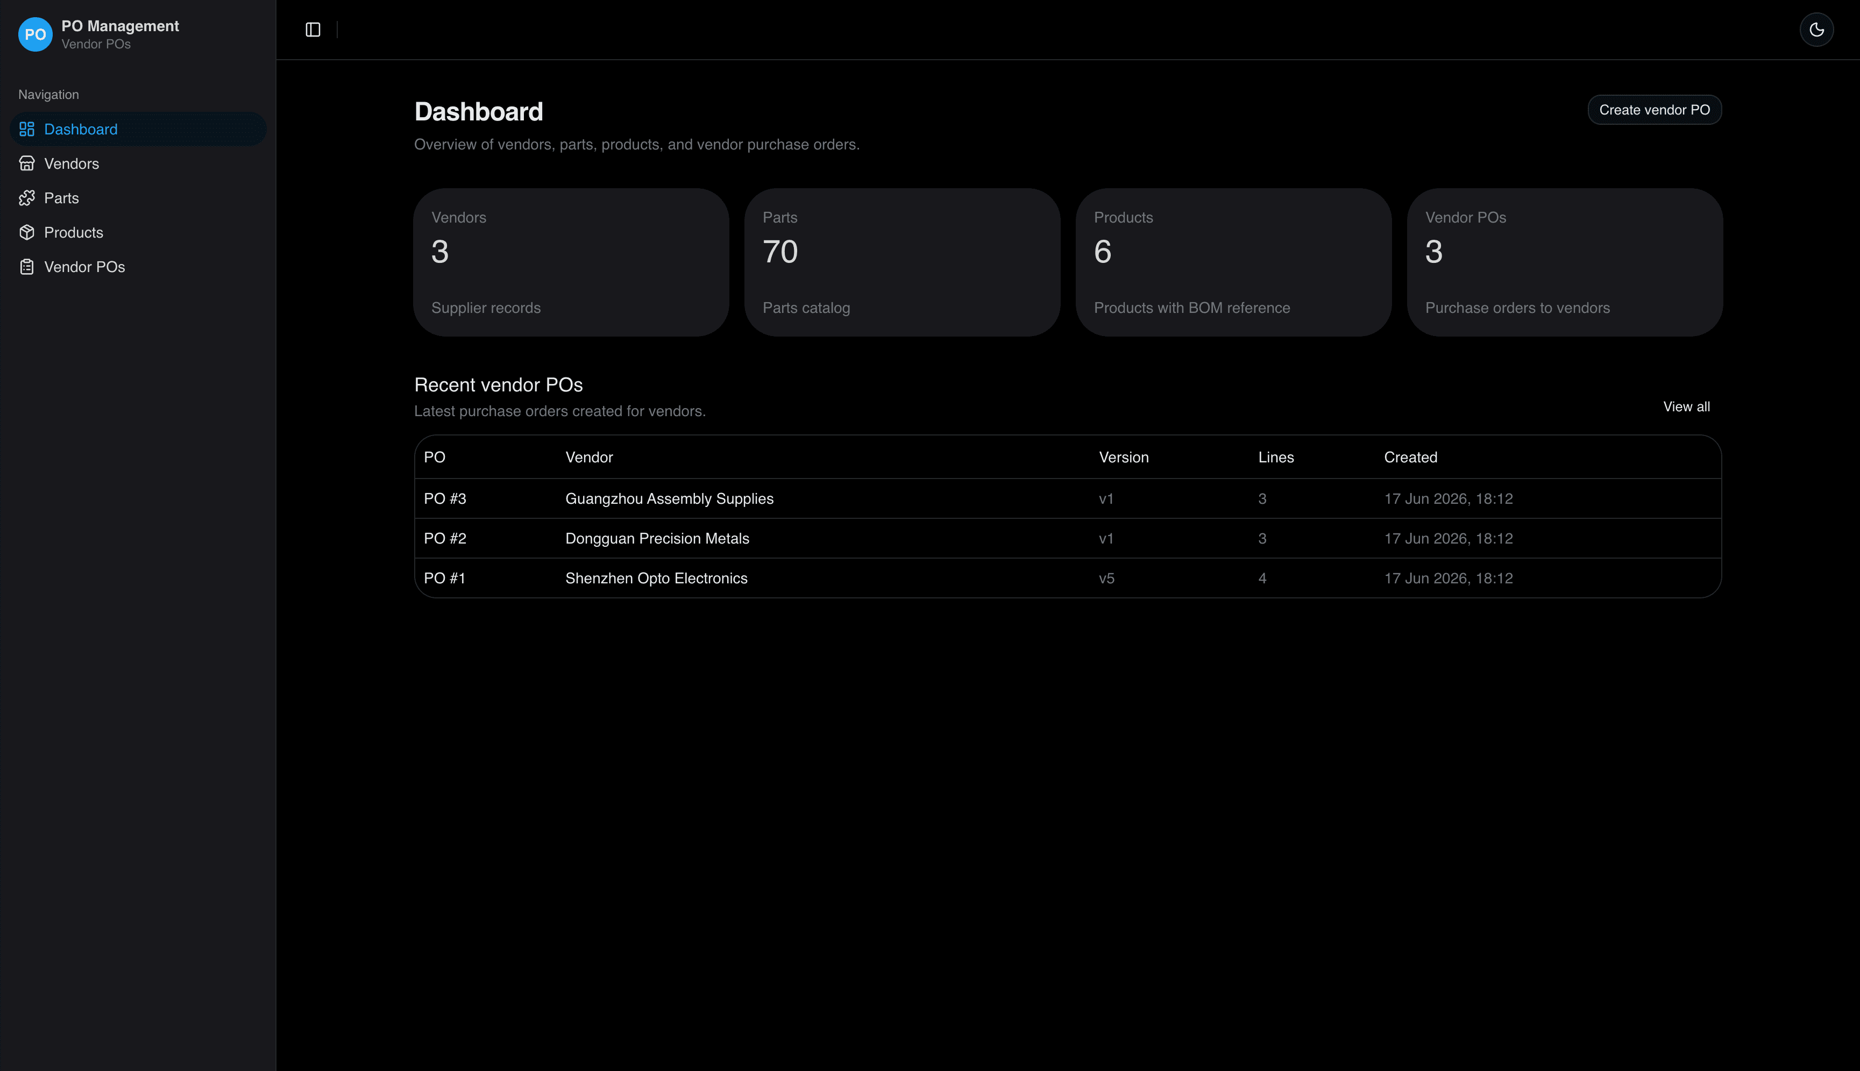Image resolution: width=1860 pixels, height=1071 pixels.
Task: Click the Products box icon
Action: 27,232
